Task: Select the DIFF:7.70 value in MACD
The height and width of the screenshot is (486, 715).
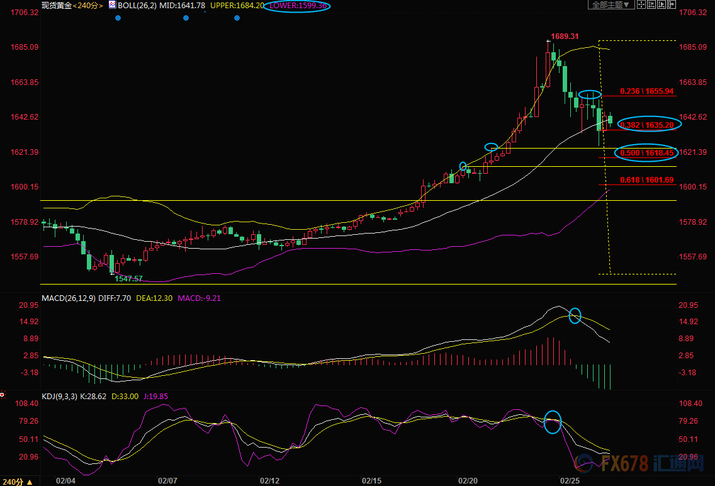Action: (115, 298)
